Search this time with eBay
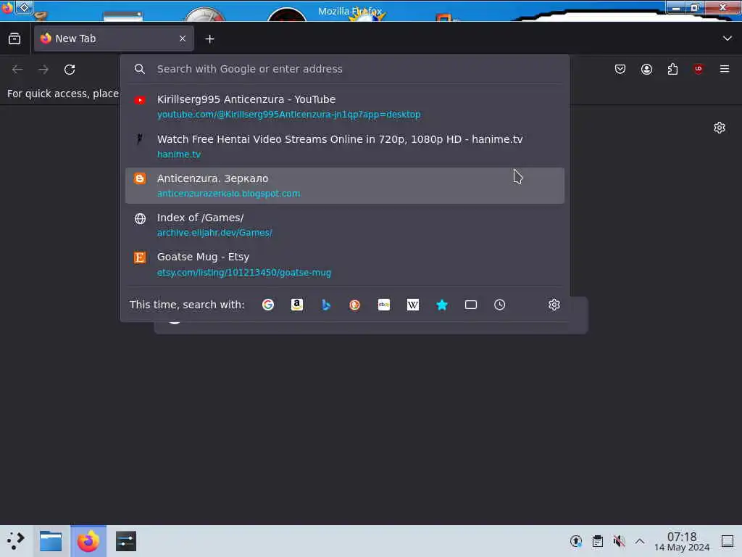 click(x=384, y=305)
